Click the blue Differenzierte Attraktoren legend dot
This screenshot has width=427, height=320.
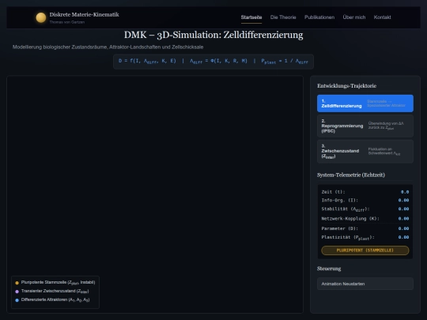point(17,300)
